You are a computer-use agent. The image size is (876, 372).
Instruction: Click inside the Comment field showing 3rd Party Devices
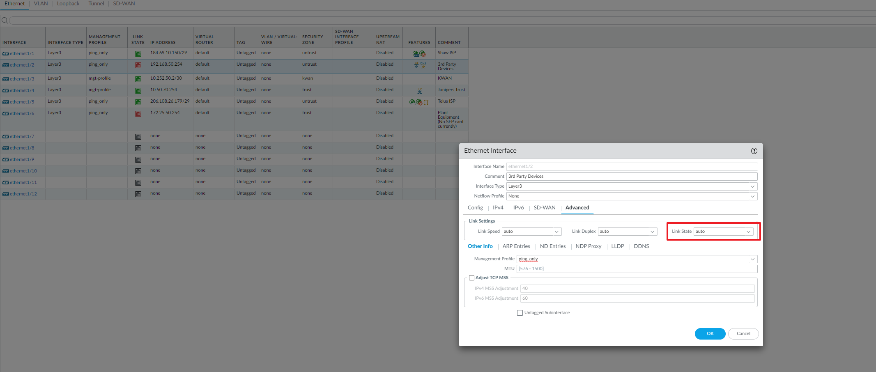[x=595, y=176]
